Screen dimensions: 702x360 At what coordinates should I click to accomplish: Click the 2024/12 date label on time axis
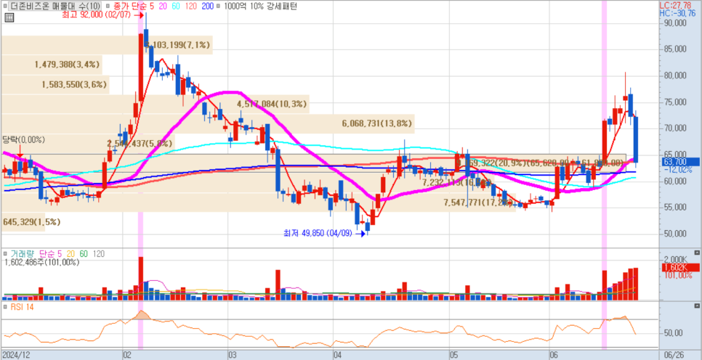point(17,355)
